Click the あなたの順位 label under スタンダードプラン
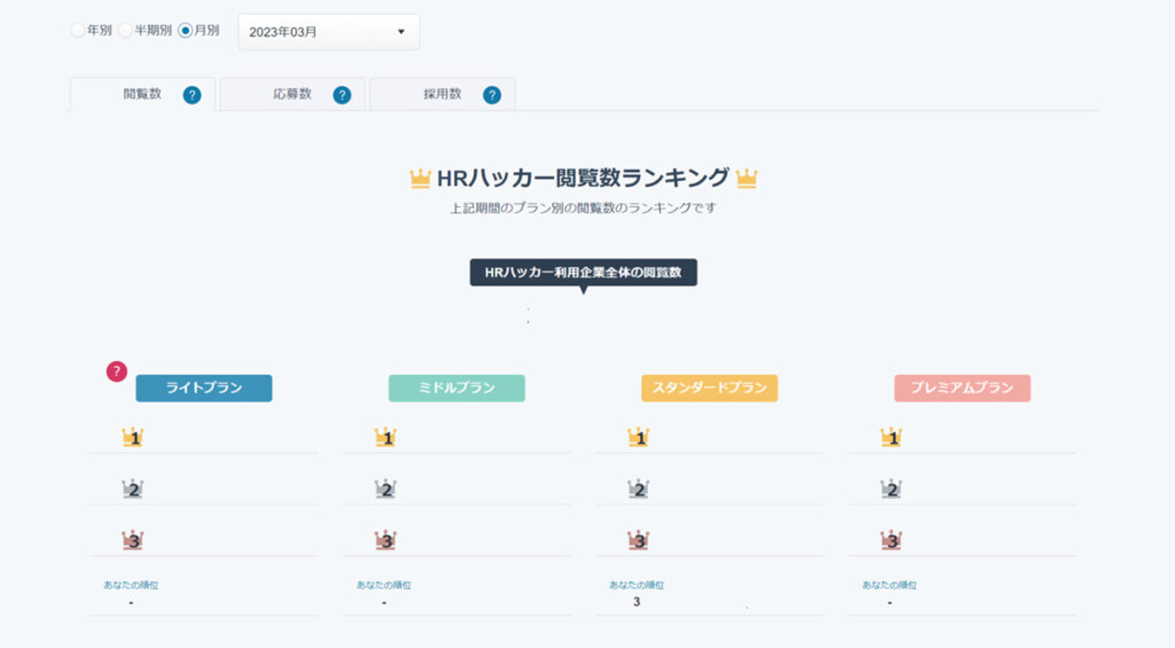Image resolution: width=1175 pixels, height=648 pixels. click(636, 585)
